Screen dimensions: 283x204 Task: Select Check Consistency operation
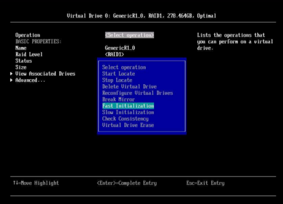tap(125, 119)
